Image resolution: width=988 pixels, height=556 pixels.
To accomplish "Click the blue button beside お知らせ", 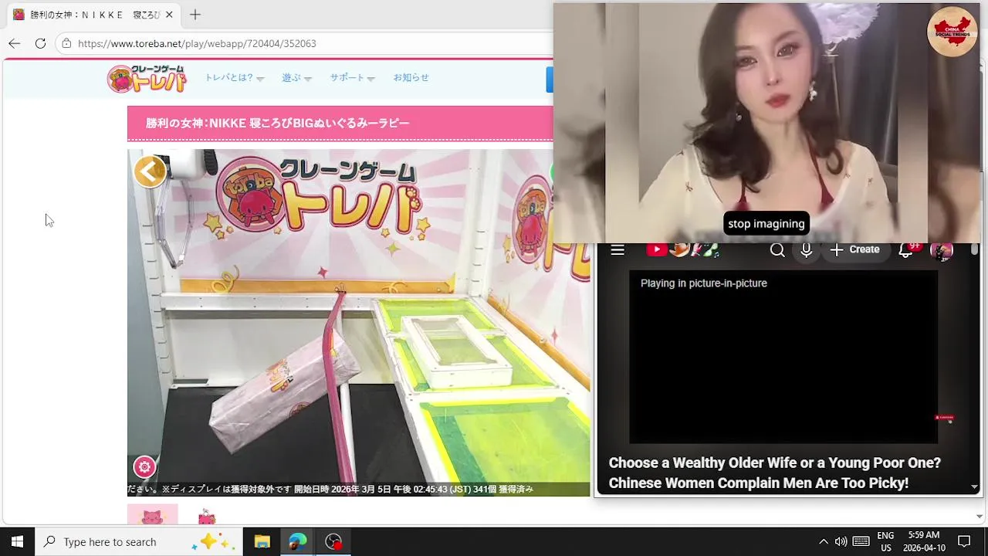I will point(549,80).
